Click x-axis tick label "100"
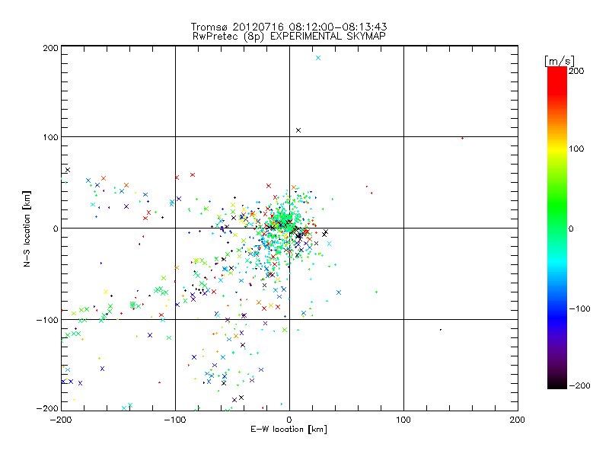The height and width of the screenshot is (457, 609). (403, 420)
